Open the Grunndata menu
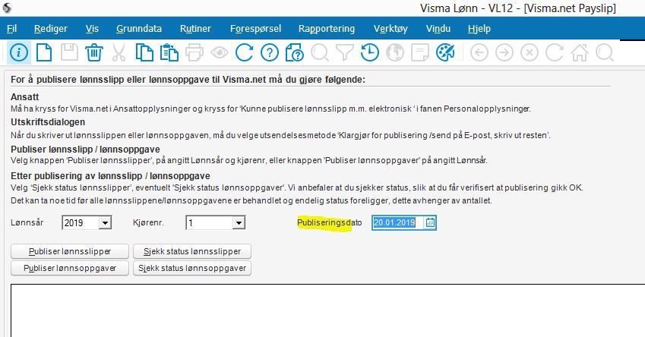 [139, 29]
